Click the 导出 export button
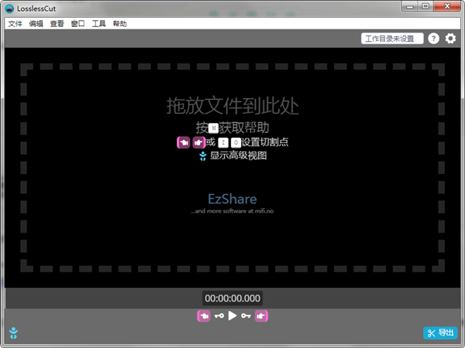Viewport: 465px width, 348px height. tap(440, 333)
